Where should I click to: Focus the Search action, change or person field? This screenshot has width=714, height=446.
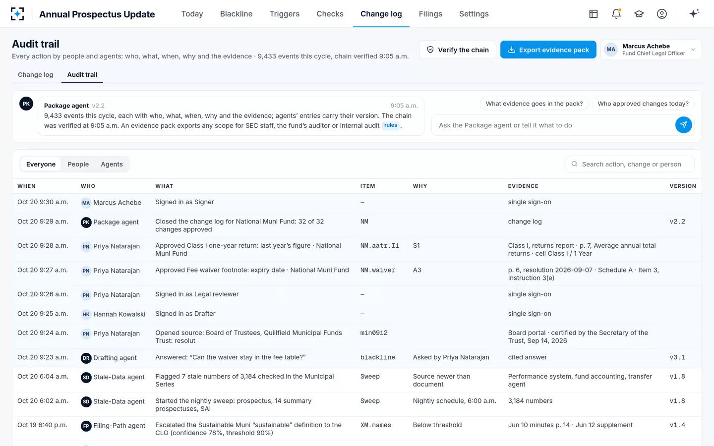[630, 164]
